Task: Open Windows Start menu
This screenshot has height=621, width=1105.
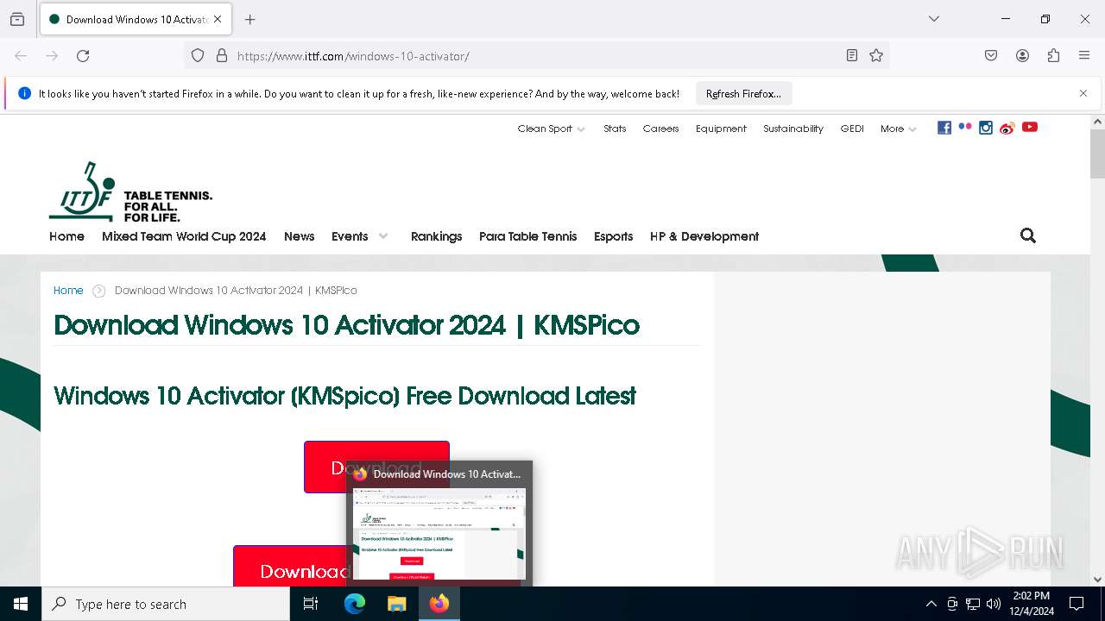Action: tap(21, 604)
